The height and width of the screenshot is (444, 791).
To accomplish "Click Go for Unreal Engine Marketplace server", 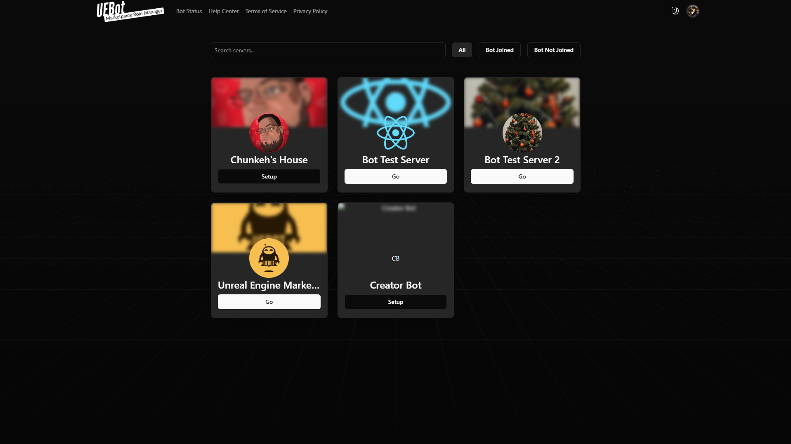I will pyautogui.click(x=269, y=302).
